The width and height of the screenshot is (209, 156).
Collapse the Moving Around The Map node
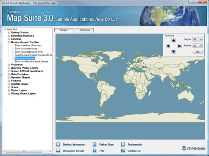coord(9,42)
